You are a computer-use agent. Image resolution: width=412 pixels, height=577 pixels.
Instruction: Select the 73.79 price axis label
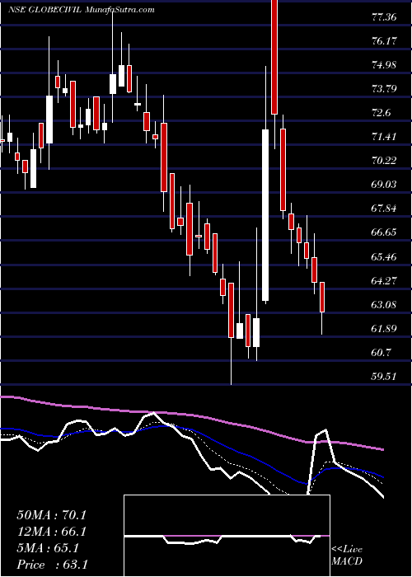coord(384,89)
